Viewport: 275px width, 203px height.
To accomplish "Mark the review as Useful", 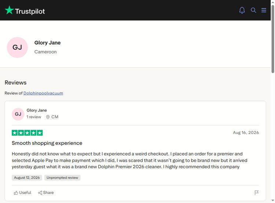I will pos(22,193).
